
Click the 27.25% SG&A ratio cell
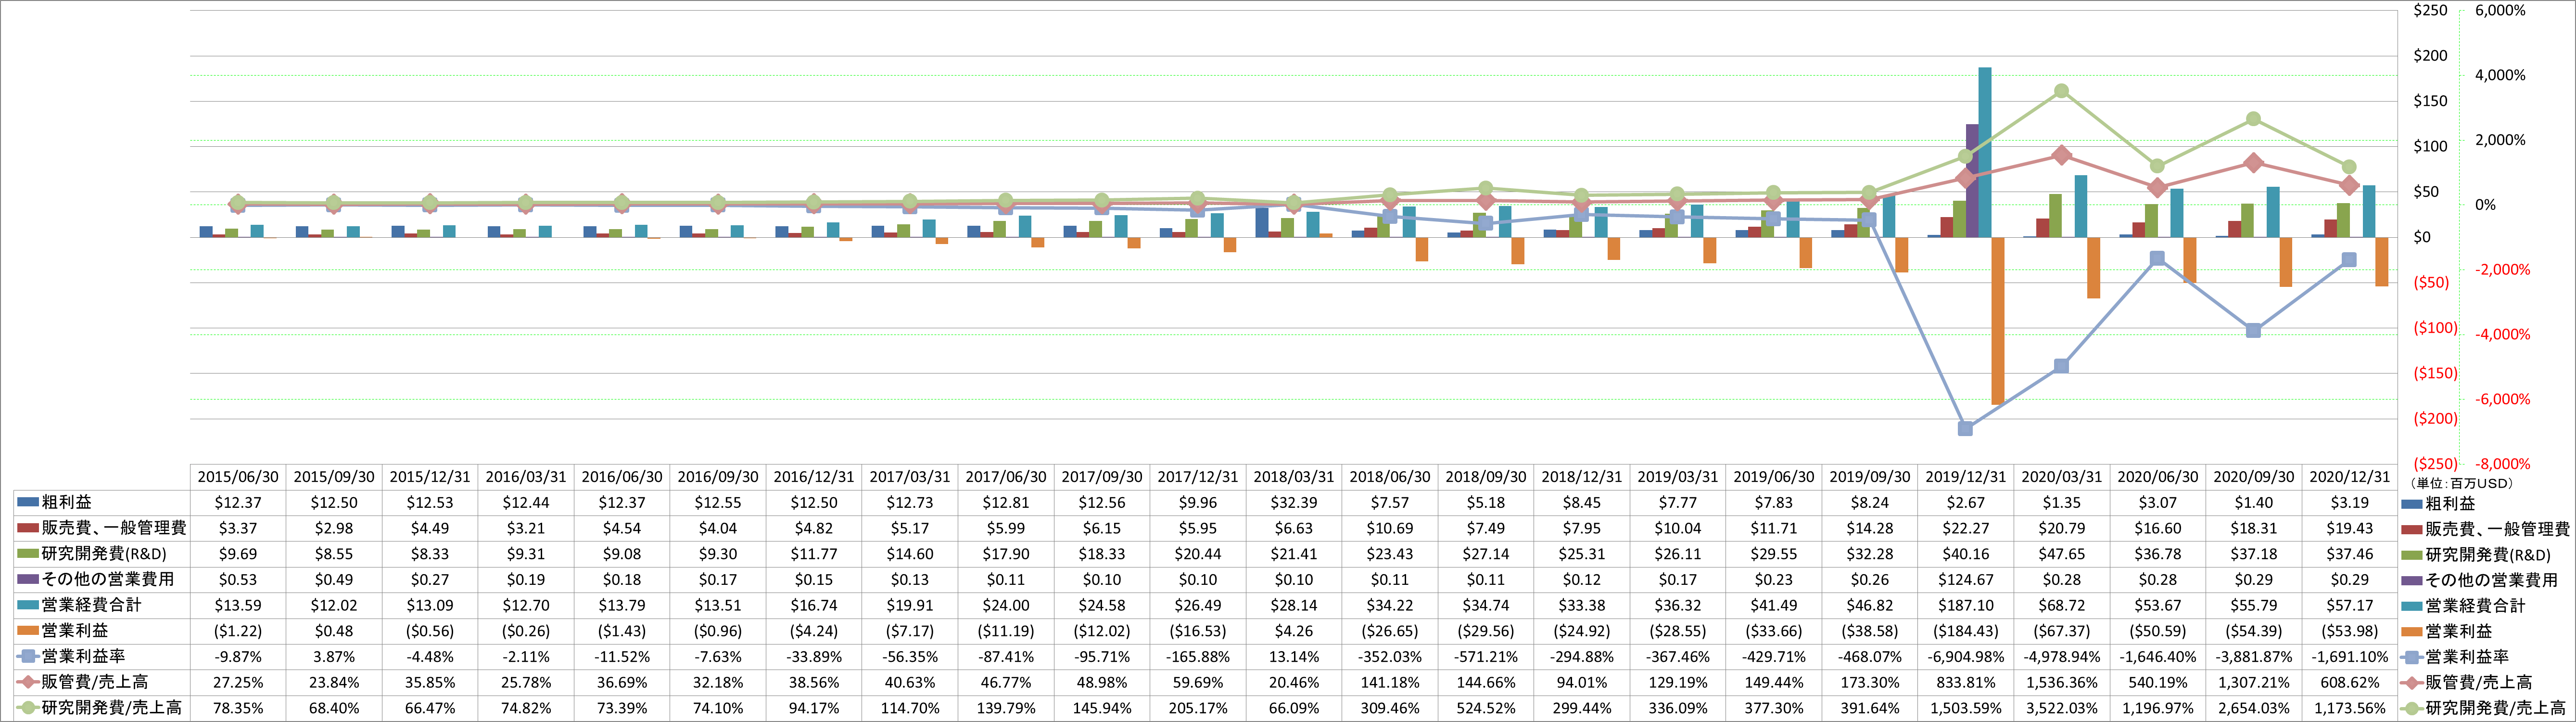point(238,682)
